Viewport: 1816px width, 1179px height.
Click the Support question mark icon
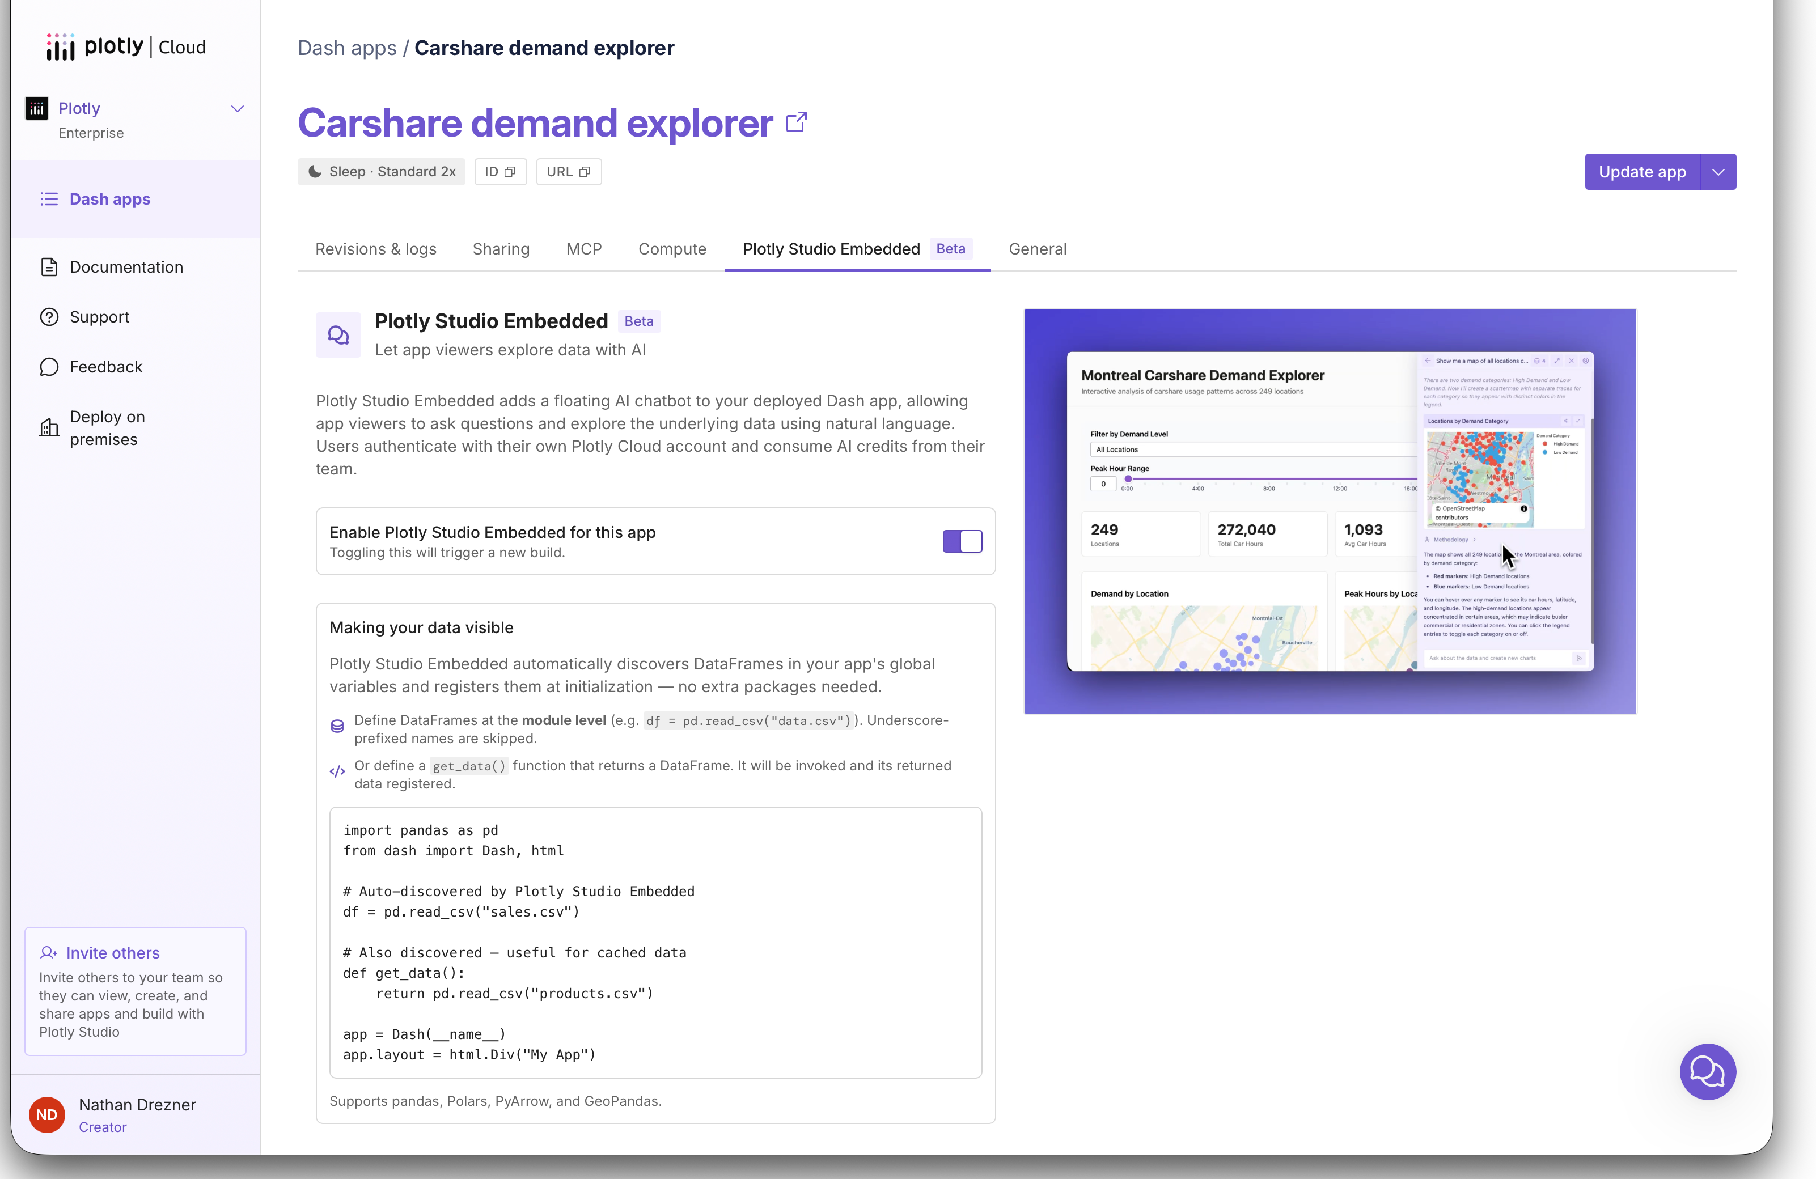49,316
